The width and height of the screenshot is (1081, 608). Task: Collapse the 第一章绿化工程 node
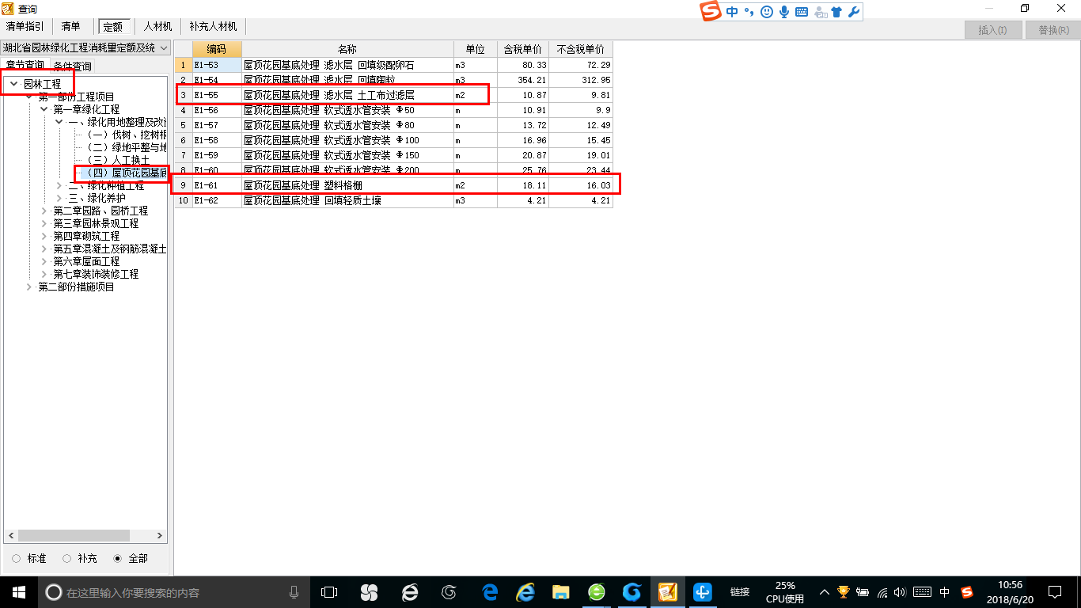coord(44,109)
